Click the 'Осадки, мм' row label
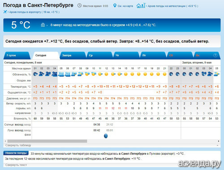Screen dimensions: 224x170 click(24, 81)
